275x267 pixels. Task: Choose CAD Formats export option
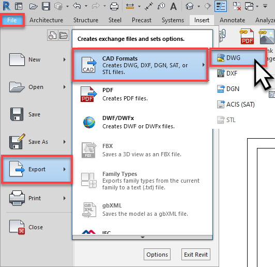coord(140,65)
